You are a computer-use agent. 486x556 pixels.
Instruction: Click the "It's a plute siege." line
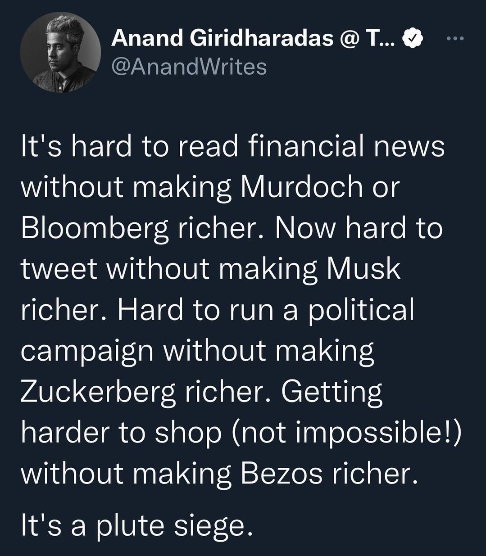tap(135, 526)
